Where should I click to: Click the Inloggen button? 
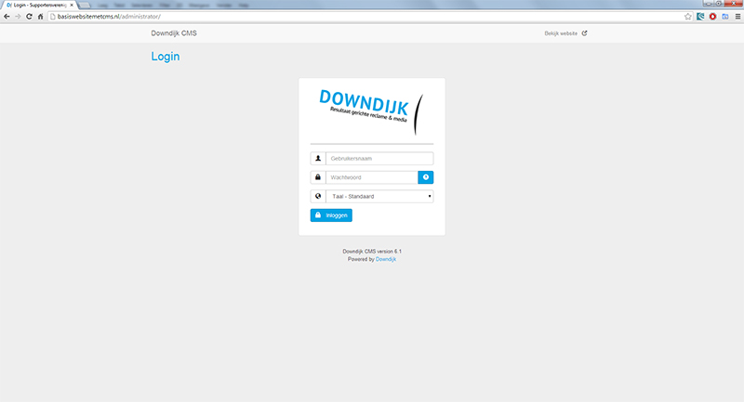331,215
